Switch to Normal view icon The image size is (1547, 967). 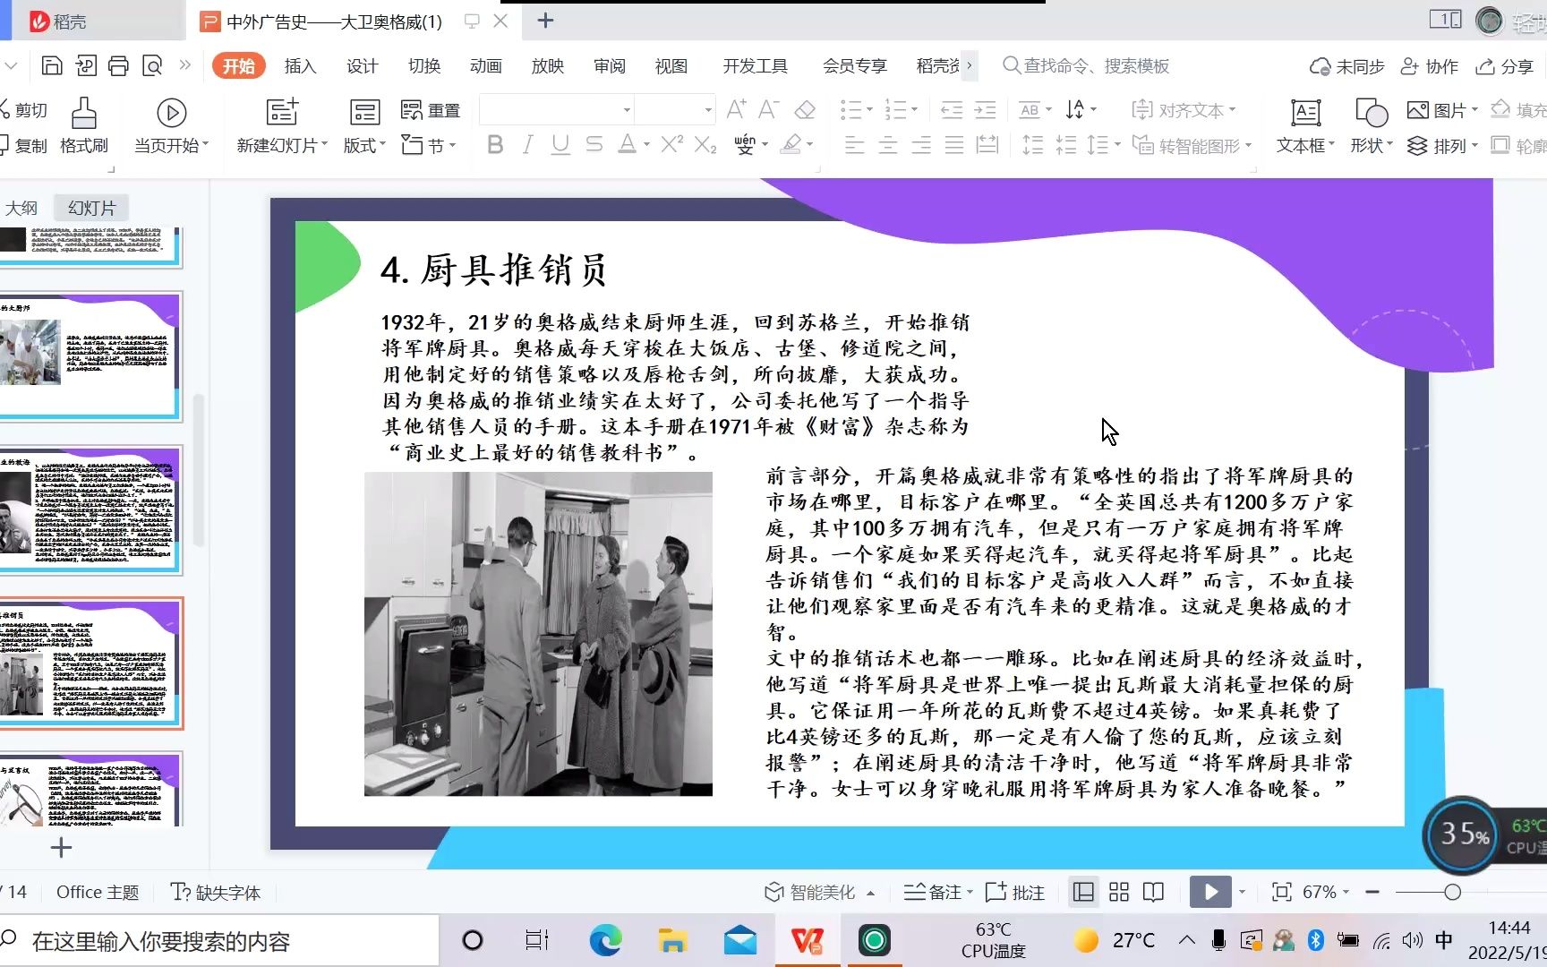[x=1083, y=892]
